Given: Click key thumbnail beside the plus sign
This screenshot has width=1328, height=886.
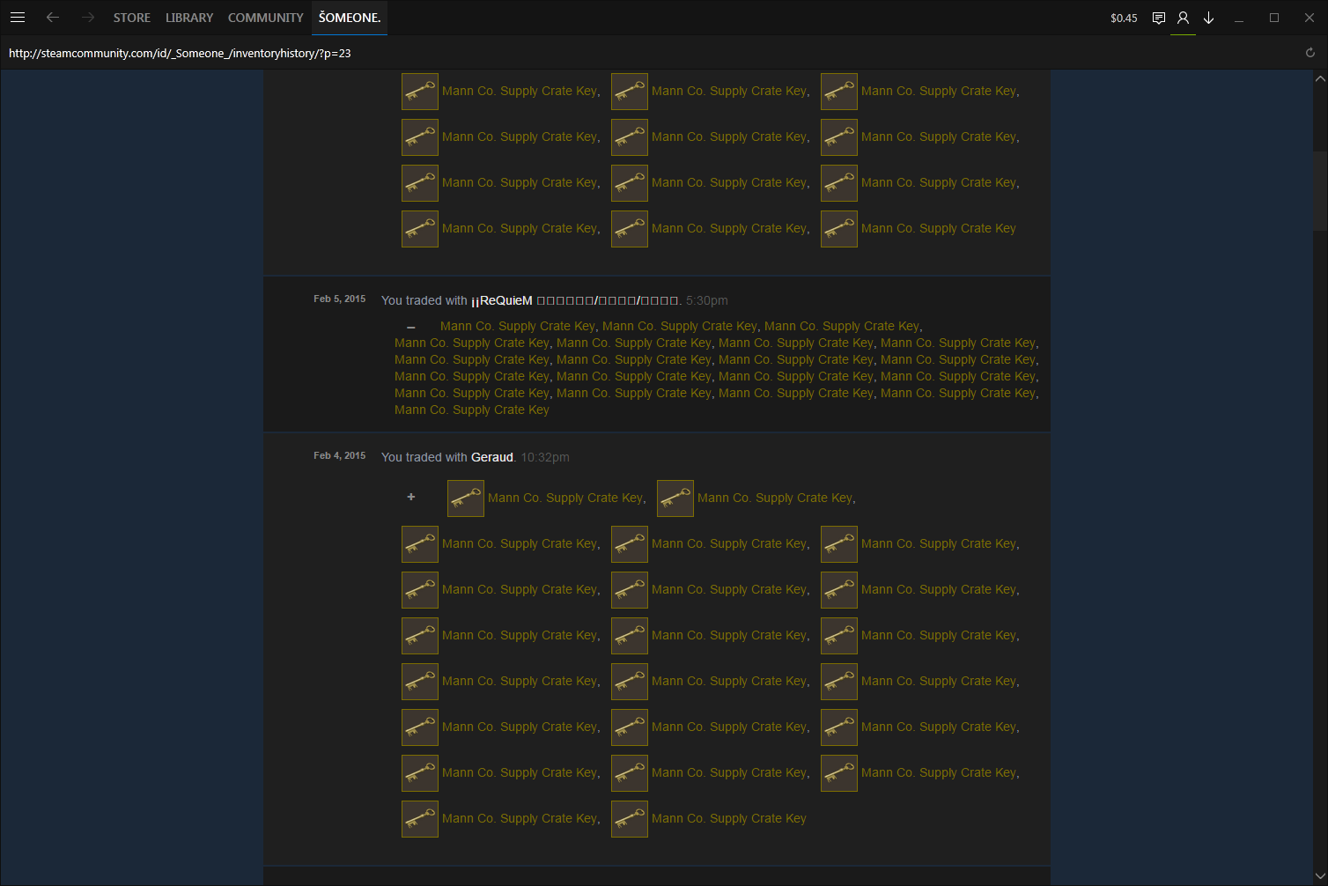Looking at the screenshot, I should [466, 498].
